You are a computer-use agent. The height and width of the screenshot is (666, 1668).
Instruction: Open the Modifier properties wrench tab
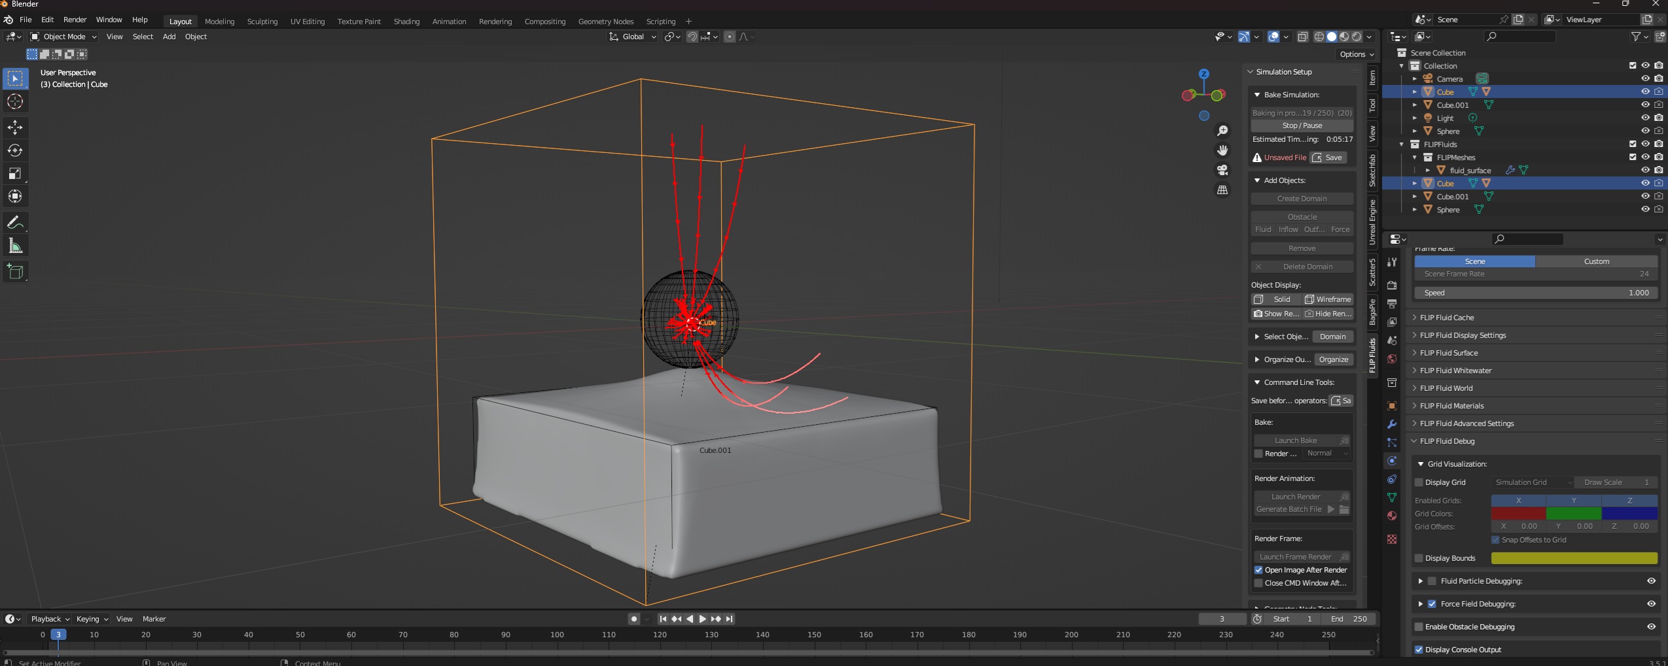[1392, 424]
